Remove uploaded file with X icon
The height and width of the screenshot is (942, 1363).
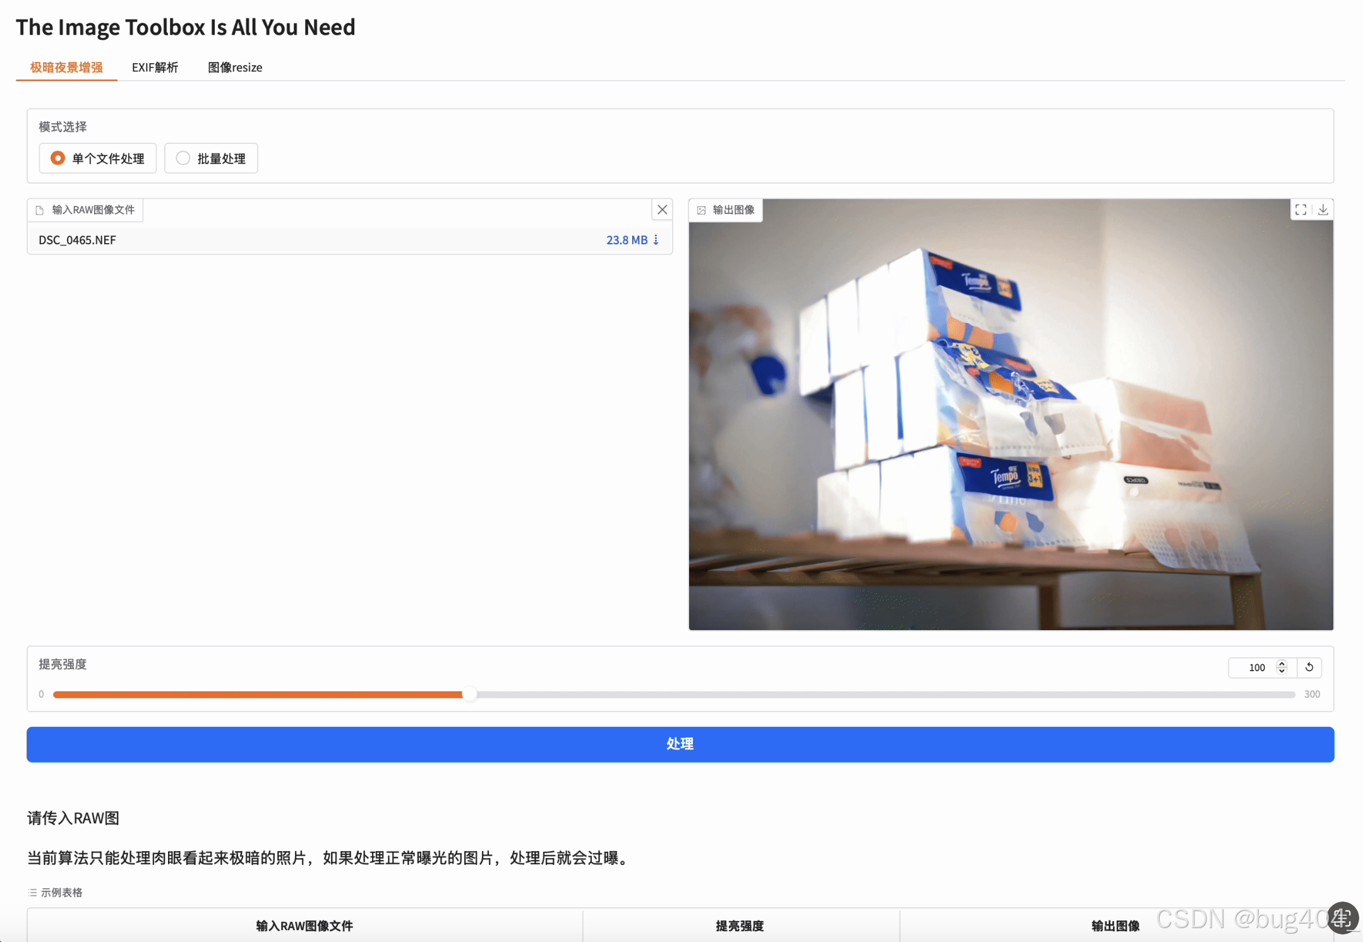(x=662, y=210)
